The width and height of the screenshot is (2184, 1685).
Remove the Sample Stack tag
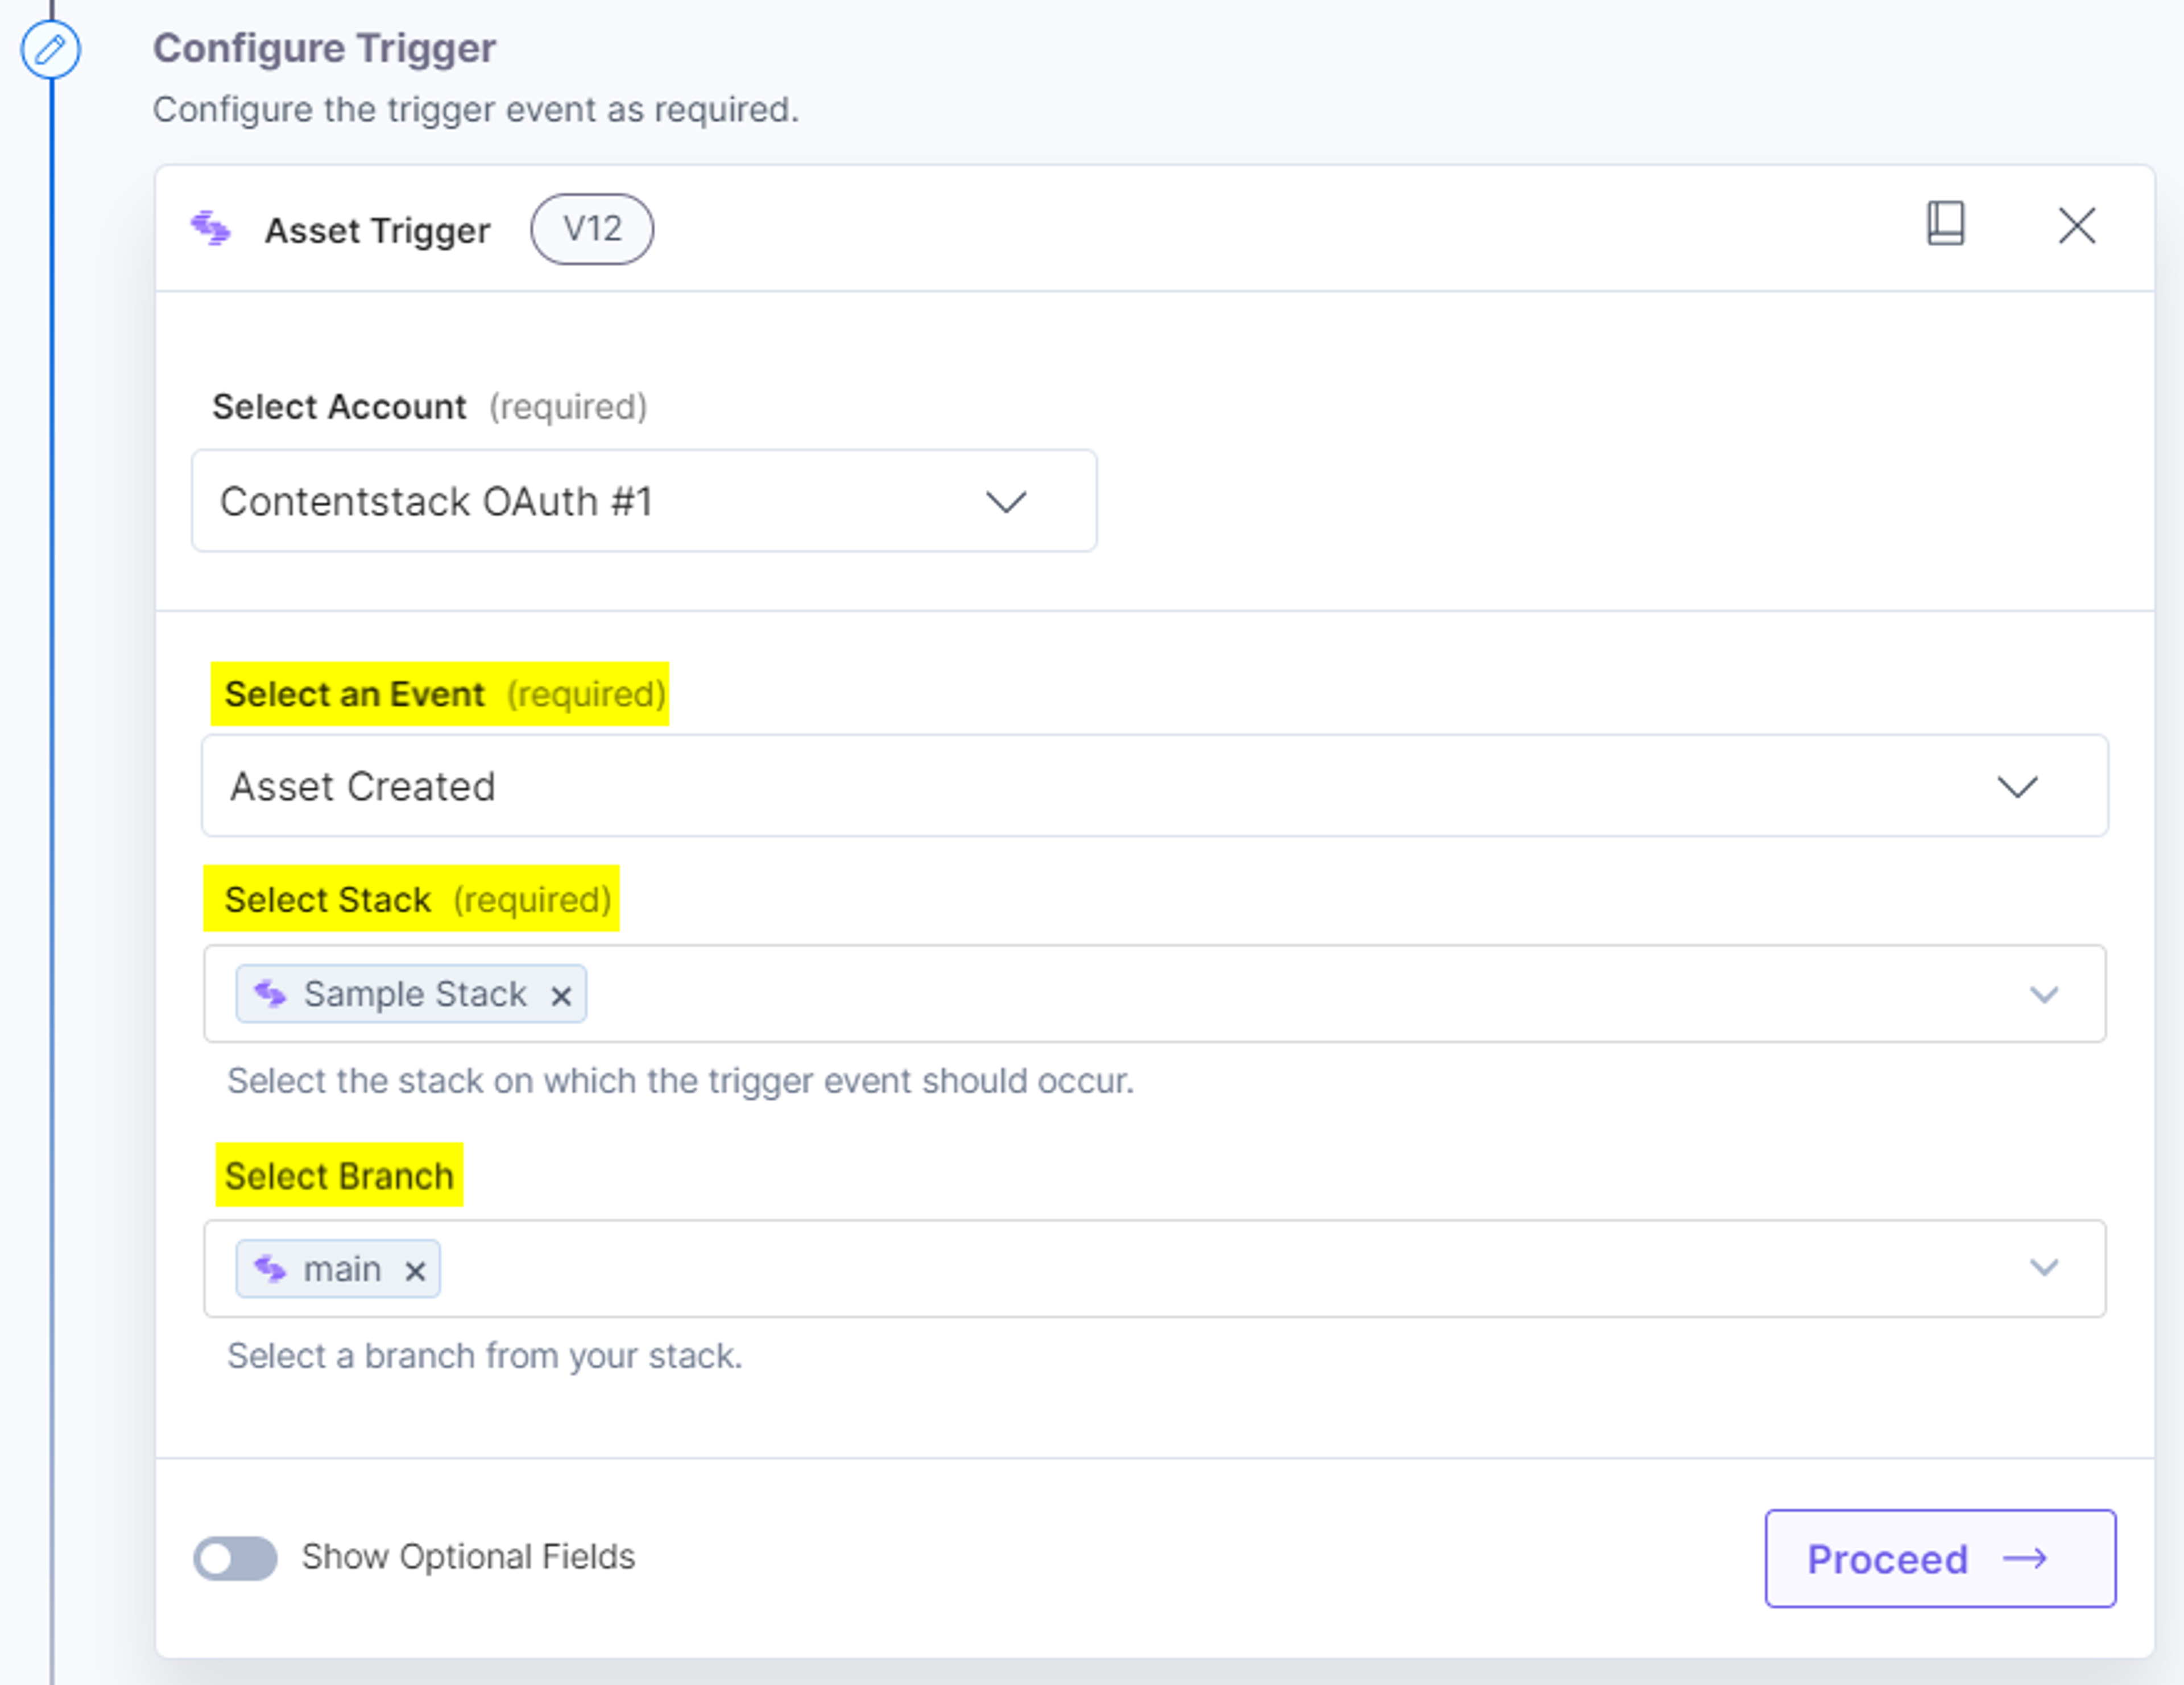tap(561, 996)
